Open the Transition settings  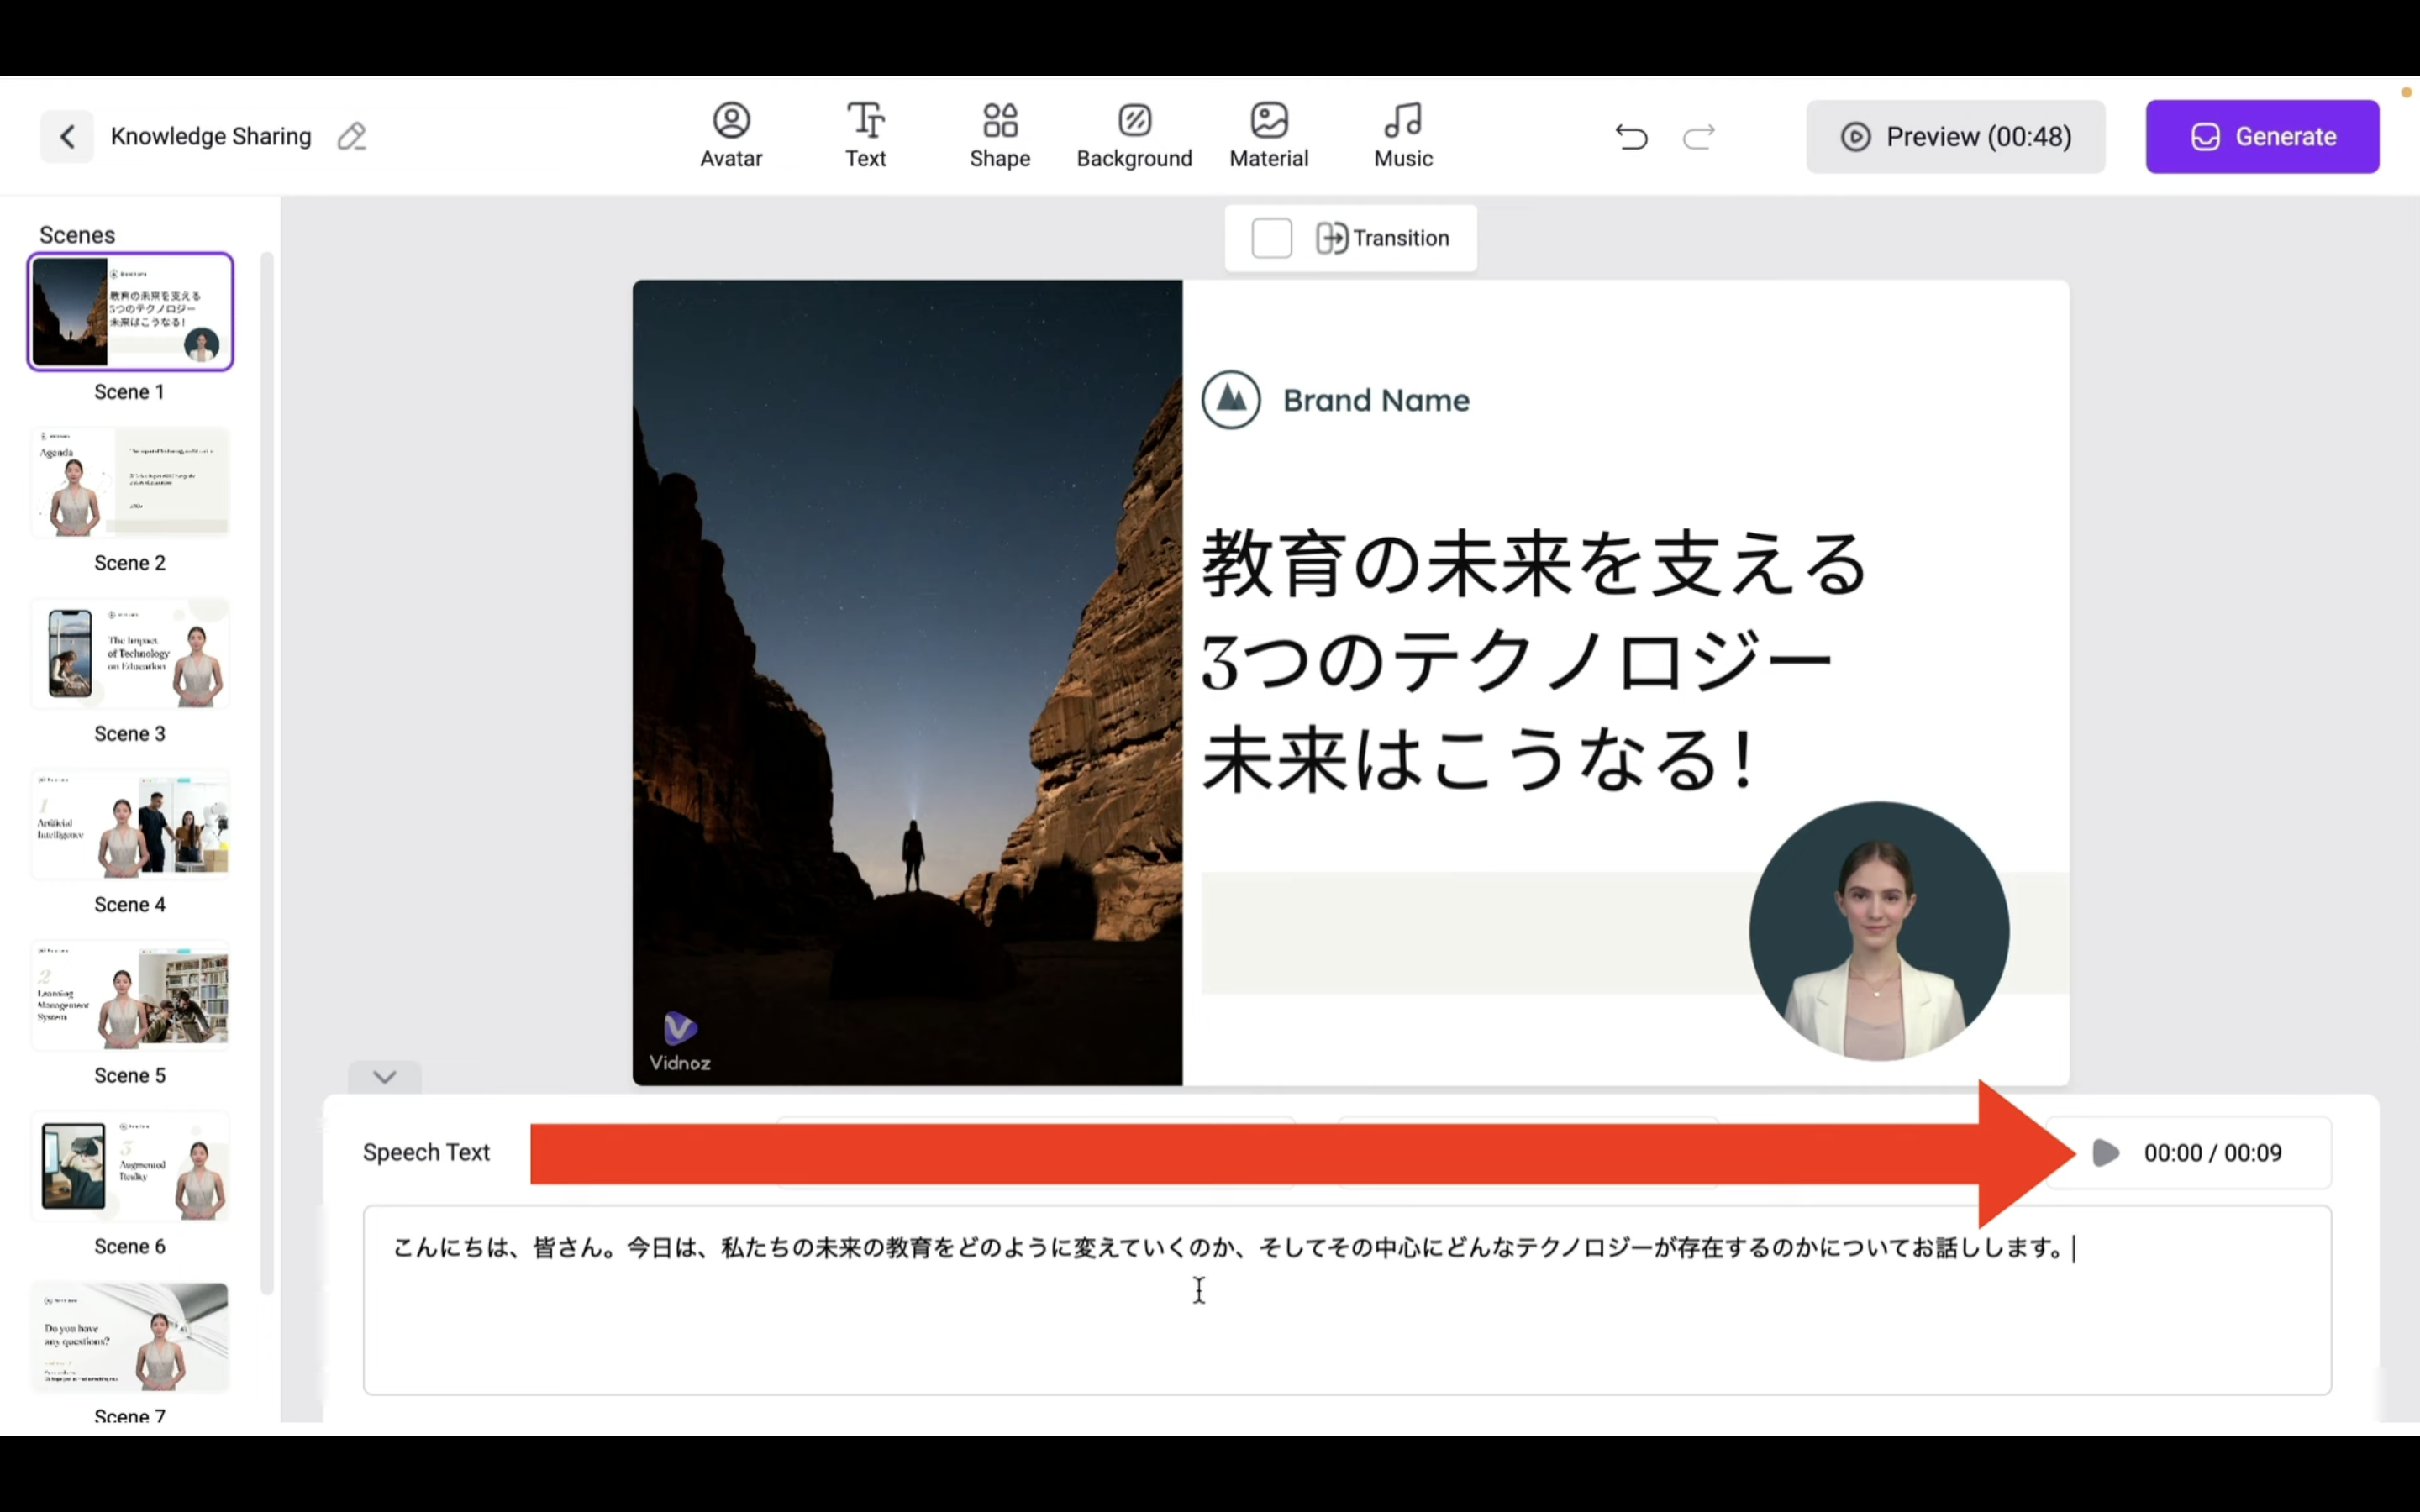[1382, 238]
